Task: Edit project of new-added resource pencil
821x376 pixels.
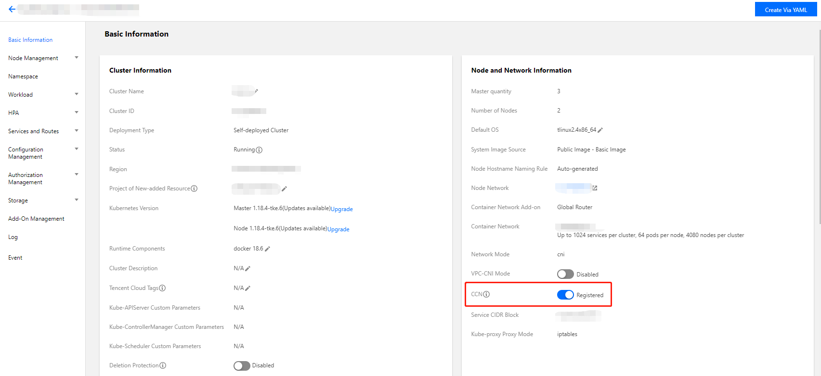Action: pyautogui.click(x=284, y=189)
